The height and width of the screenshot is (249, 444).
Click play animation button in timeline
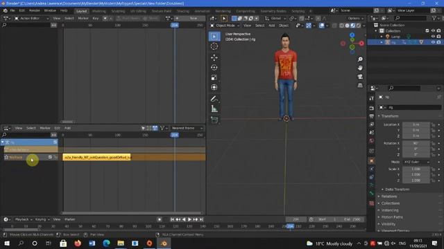[x=189, y=219]
